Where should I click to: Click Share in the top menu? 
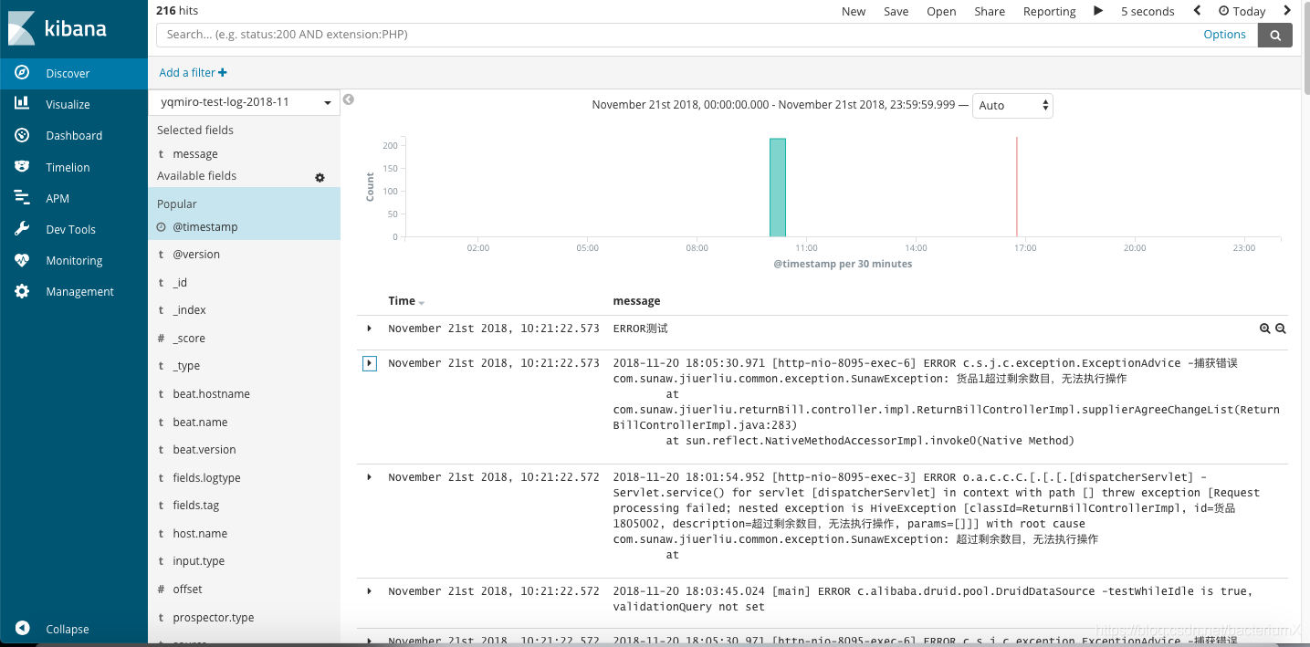pyautogui.click(x=990, y=11)
